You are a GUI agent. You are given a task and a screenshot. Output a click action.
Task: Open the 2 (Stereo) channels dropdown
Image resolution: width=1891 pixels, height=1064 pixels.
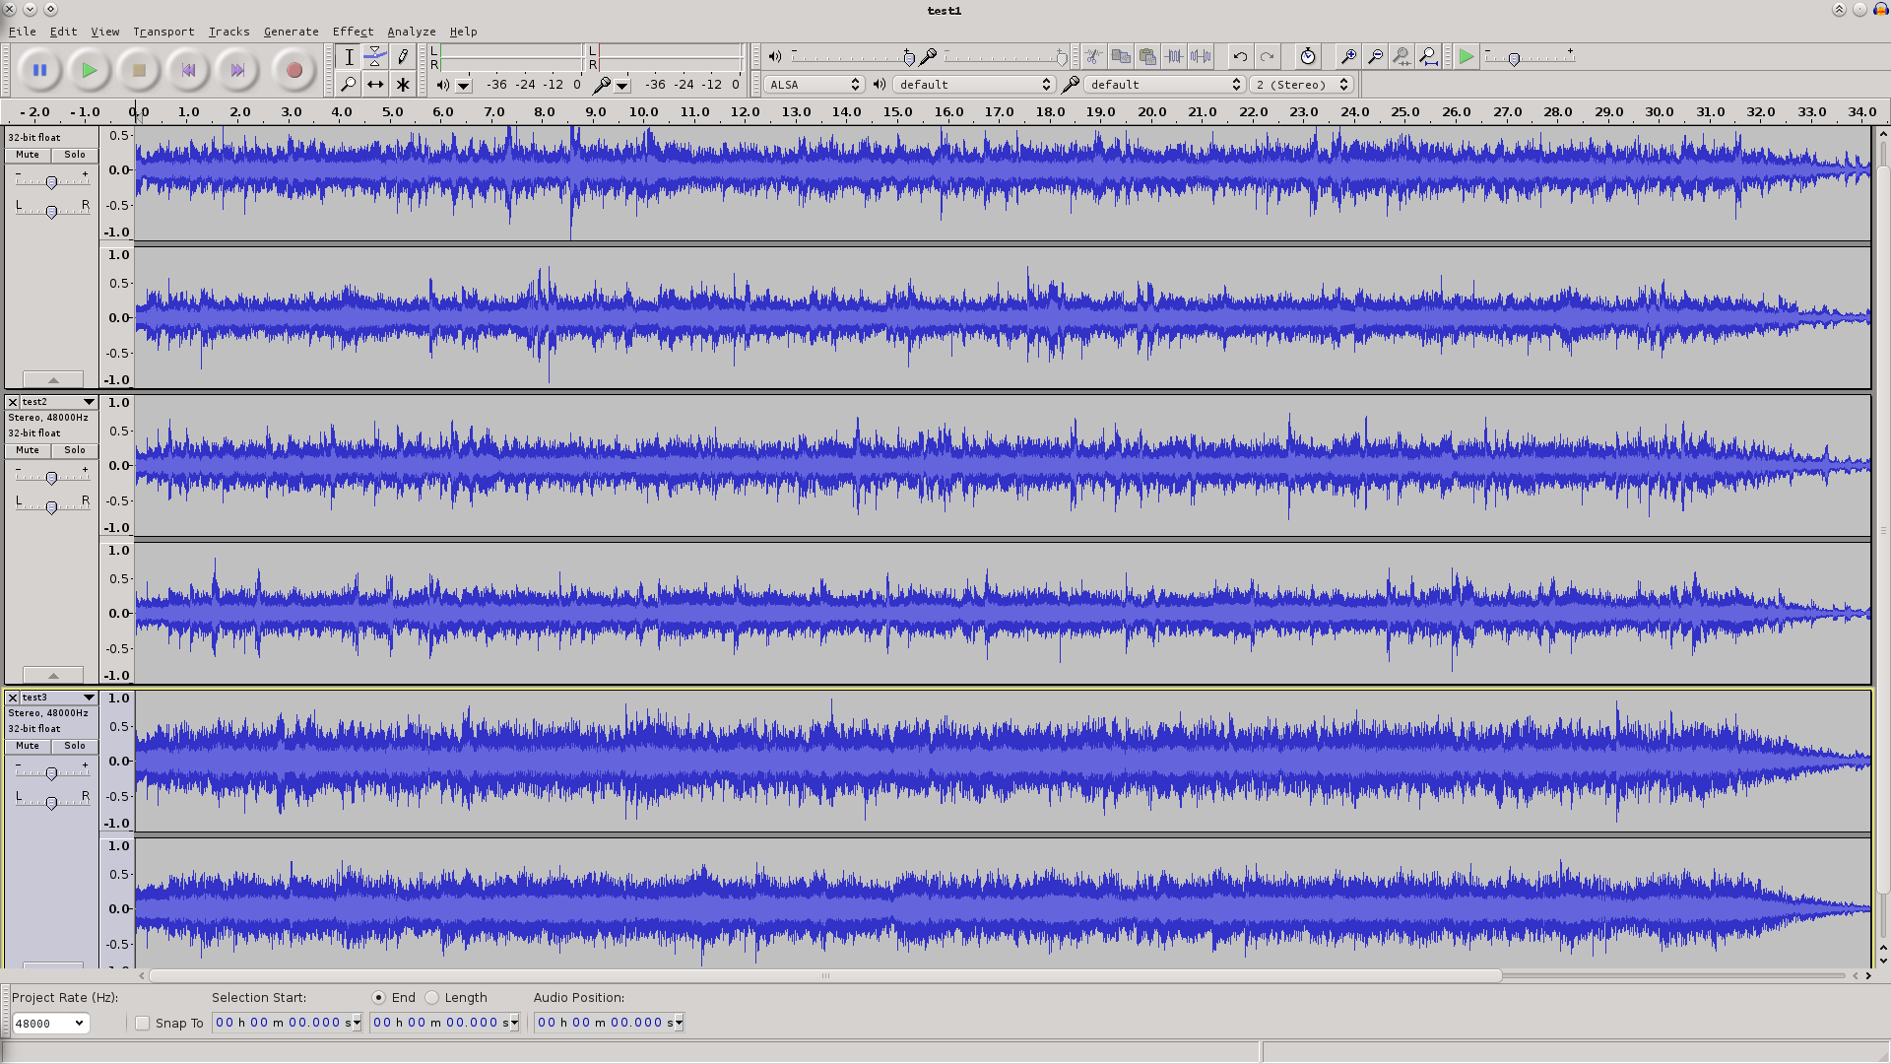click(x=1301, y=85)
